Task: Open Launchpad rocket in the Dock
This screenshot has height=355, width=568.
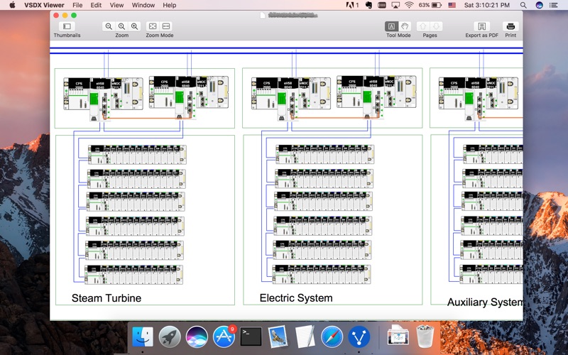Action: (x=170, y=337)
